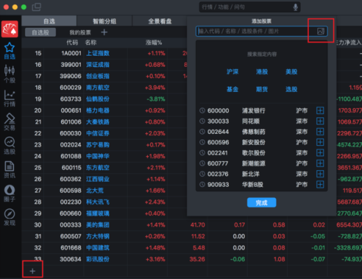Open stock 深证成指 in the list

[x=98, y=65]
